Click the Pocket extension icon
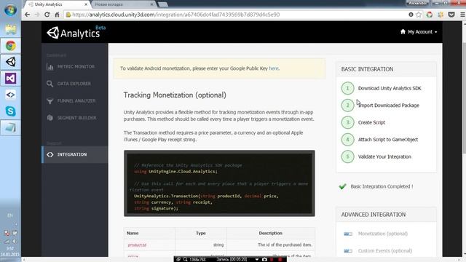 [x=451, y=15]
